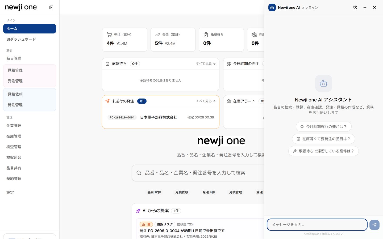Open suggestion 発注 PO-260610-0004 が納期１日前で未出荷です
This screenshot has width=383, height=239.
[x=182, y=231]
